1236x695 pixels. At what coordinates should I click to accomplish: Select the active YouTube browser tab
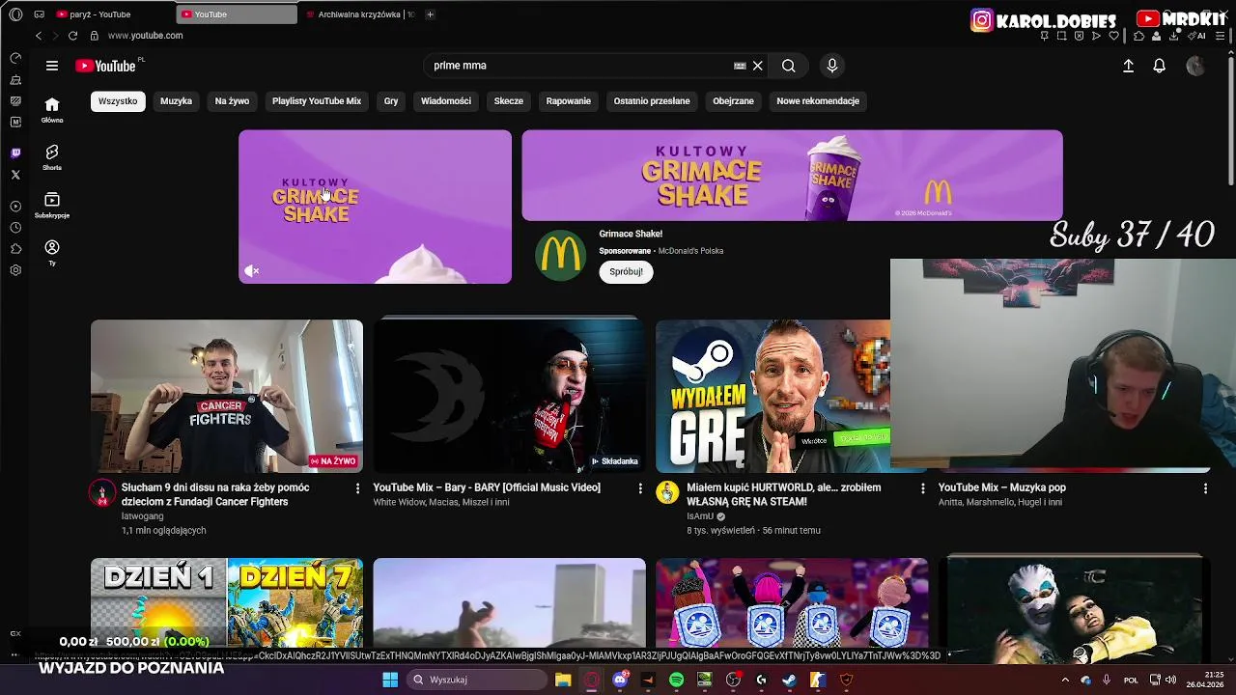(x=238, y=14)
